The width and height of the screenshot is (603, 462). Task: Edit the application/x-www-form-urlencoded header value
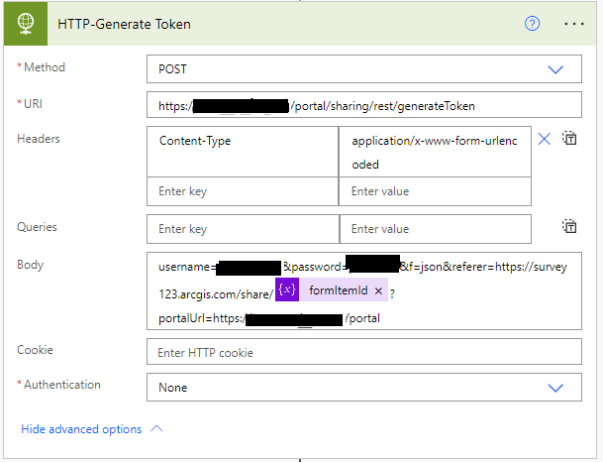coord(434,152)
